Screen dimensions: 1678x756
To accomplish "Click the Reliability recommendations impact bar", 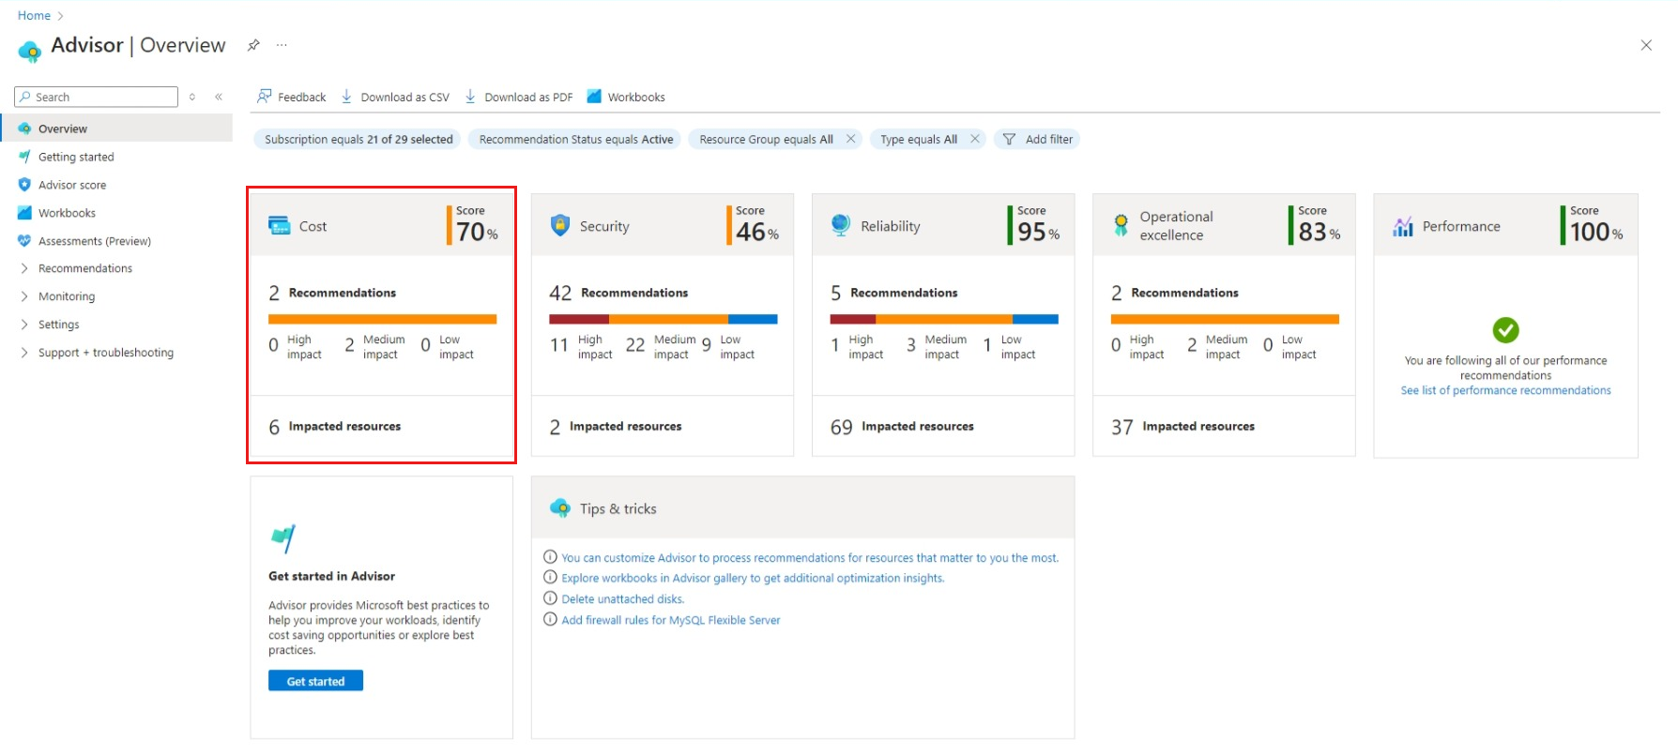I will 943,319.
